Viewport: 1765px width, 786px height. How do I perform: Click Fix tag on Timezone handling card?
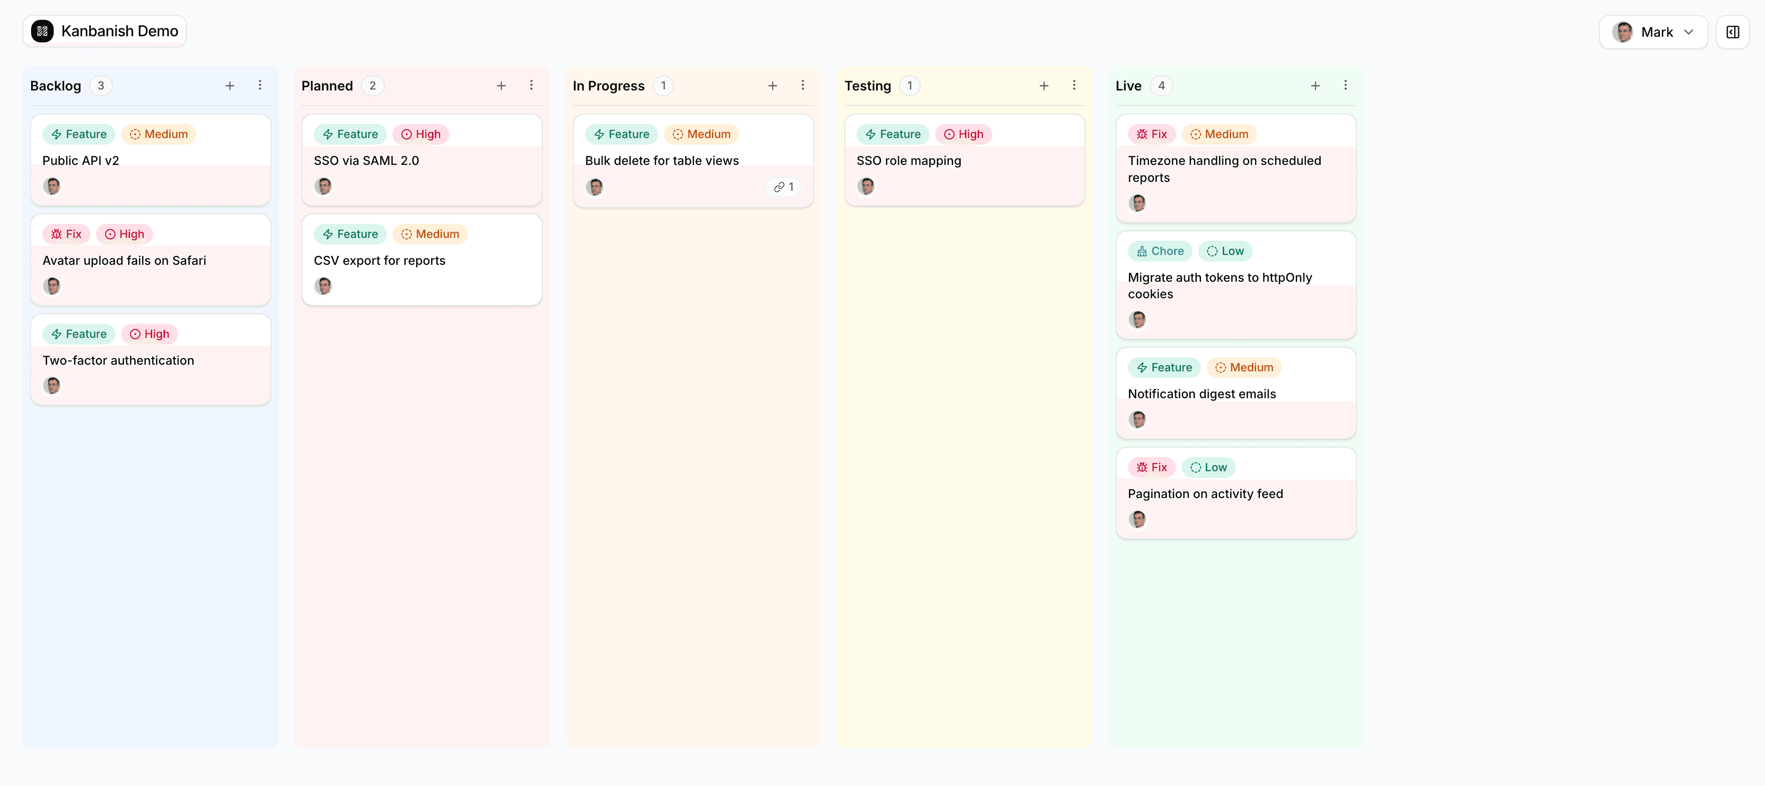(x=1152, y=134)
